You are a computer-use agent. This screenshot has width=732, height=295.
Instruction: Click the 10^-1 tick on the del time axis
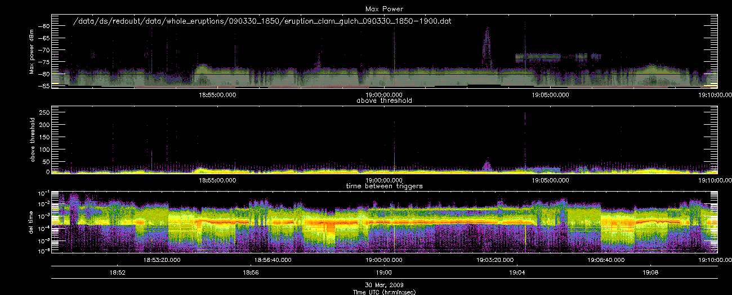43,192
